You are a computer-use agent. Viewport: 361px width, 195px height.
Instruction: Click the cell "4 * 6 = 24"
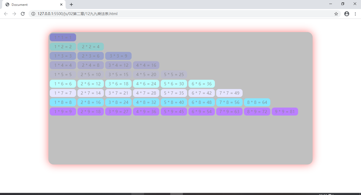[146, 84]
